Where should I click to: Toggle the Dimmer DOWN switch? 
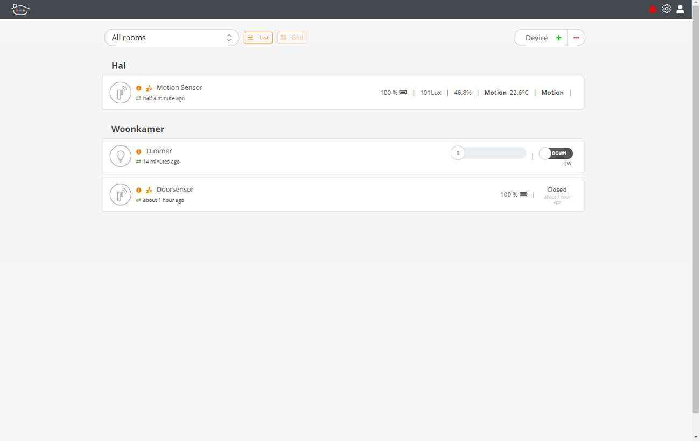[x=556, y=153]
